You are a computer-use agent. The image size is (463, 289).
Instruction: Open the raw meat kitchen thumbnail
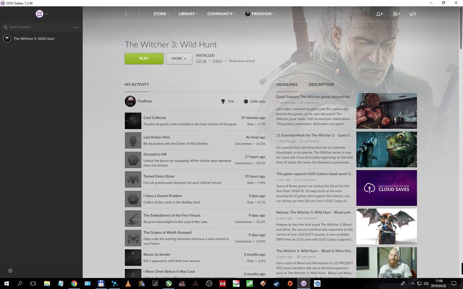point(386,111)
